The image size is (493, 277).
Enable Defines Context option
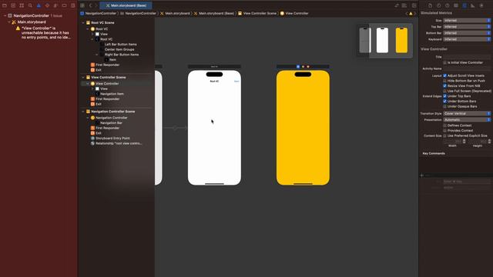pyautogui.click(x=444, y=125)
